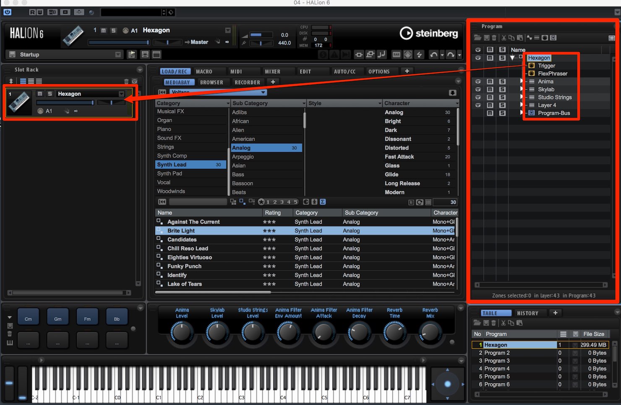Open the Category column filter dropdown
This screenshot has width=621, height=405.
(x=228, y=103)
